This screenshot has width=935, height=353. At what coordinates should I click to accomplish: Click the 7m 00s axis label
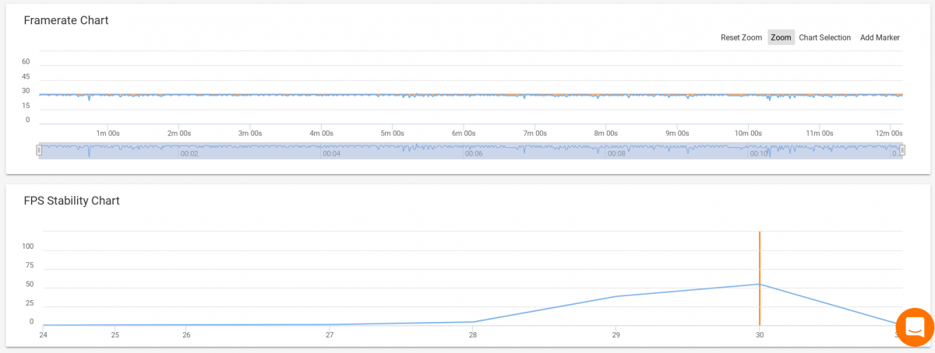(535, 133)
